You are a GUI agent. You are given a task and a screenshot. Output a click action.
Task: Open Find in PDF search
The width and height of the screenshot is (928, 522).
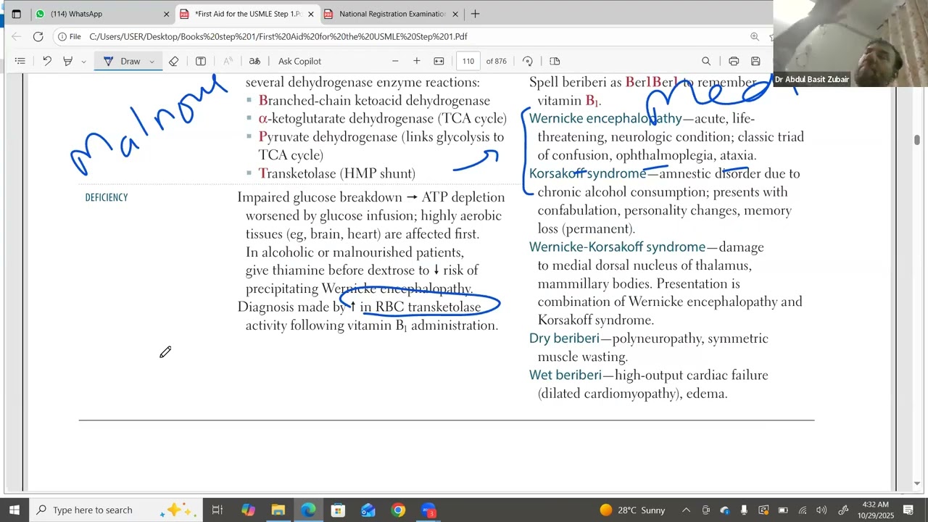pos(706,61)
